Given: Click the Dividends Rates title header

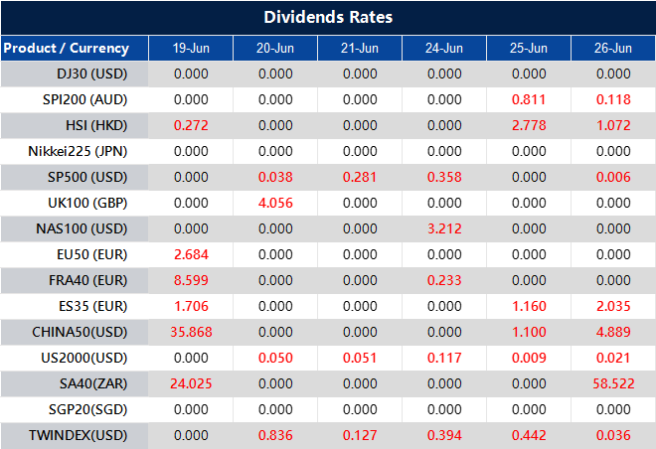Looking at the screenshot, I should click(328, 18).
